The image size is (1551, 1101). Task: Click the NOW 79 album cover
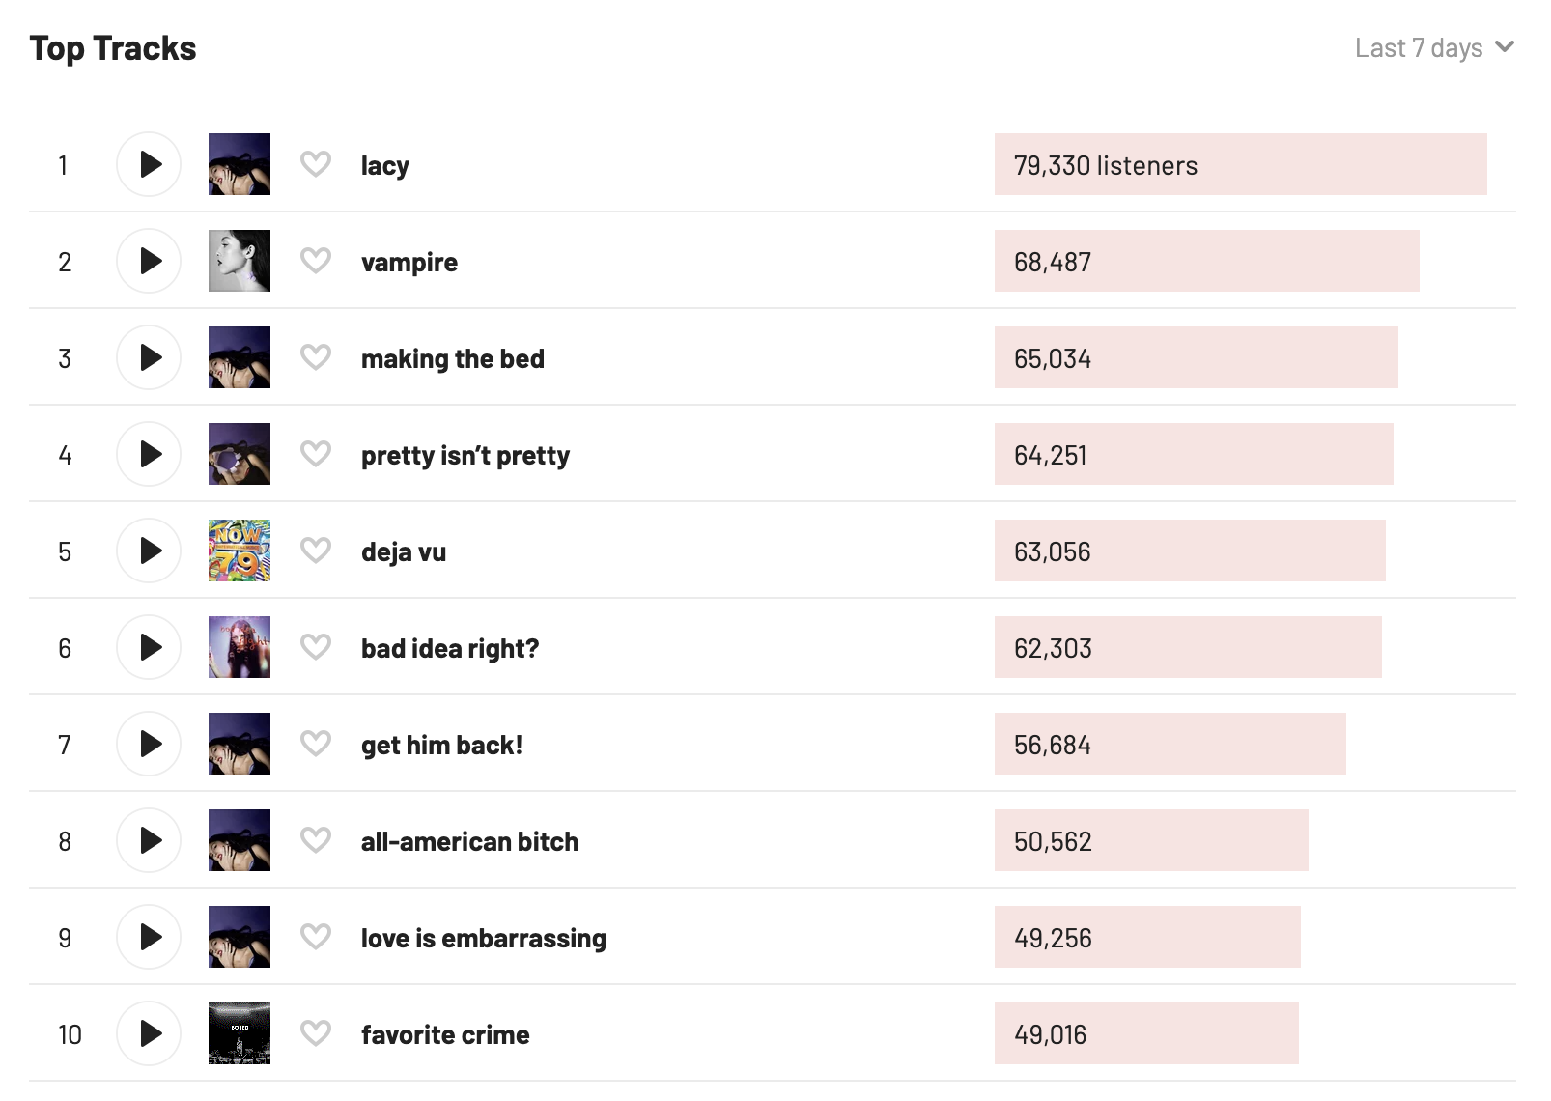(x=240, y=550)
